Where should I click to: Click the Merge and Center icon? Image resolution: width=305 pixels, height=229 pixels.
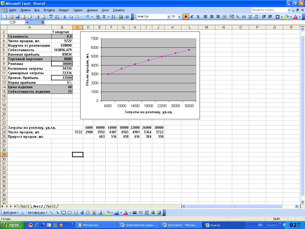tap(224, 17)
